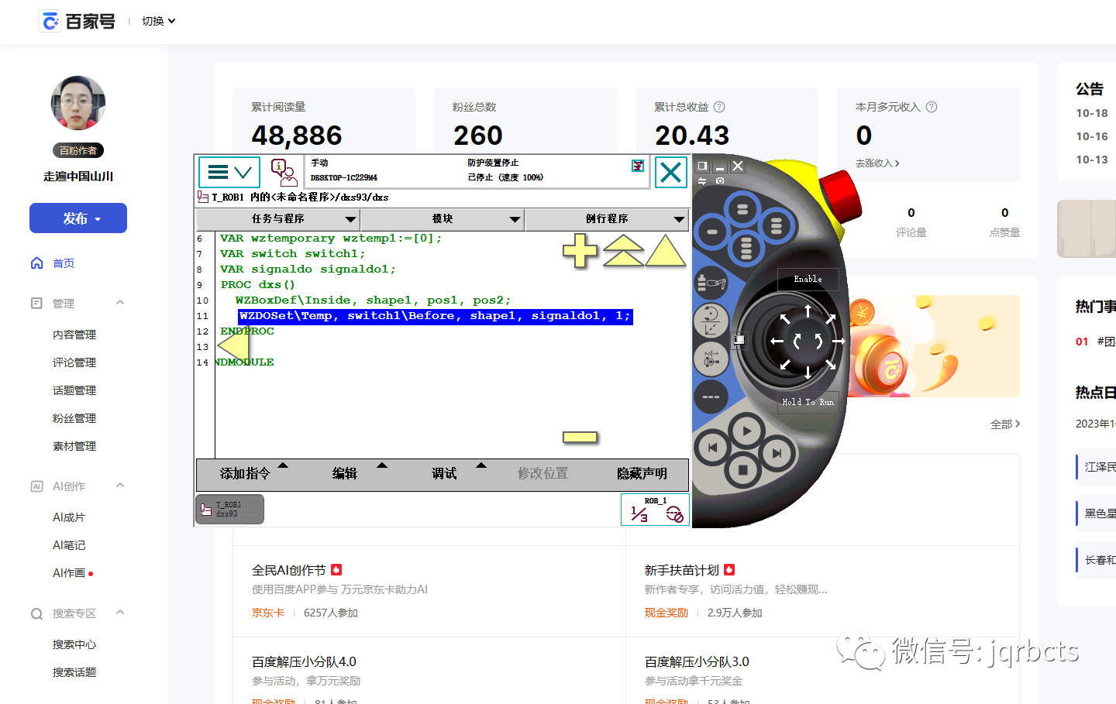Open the 模块 dropdown

pyautogui.click(x=443, y=219)
